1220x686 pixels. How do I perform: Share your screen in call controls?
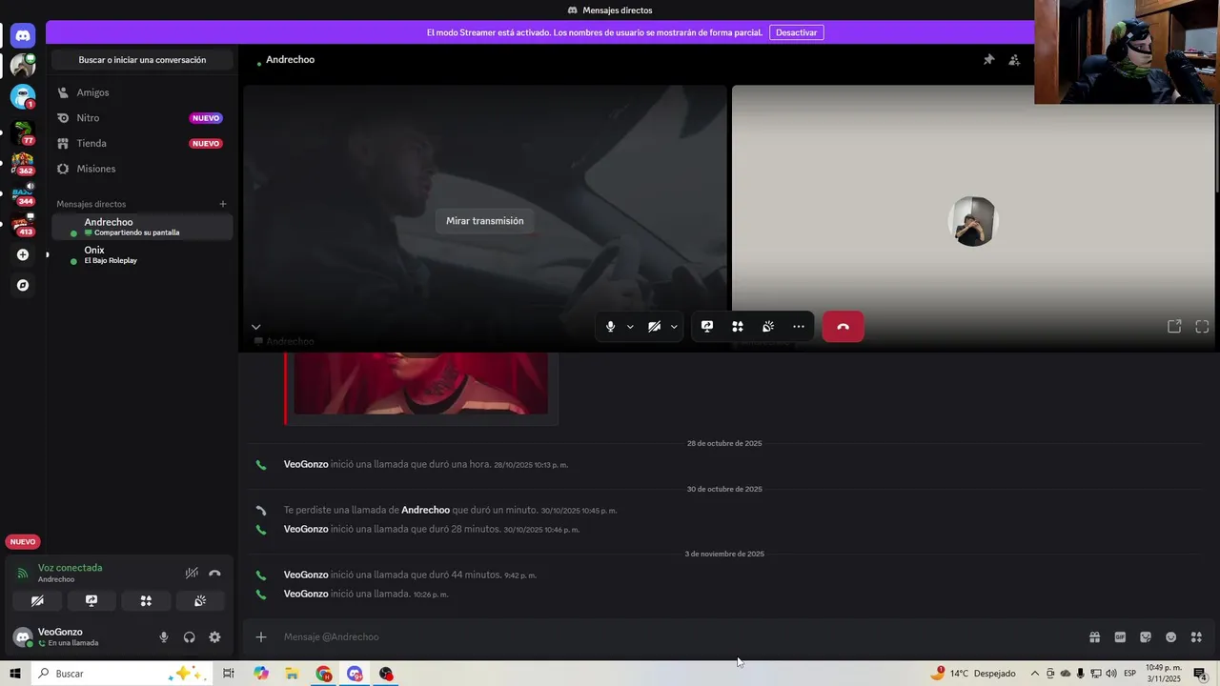pyautogui.click(x=707, y=326)
